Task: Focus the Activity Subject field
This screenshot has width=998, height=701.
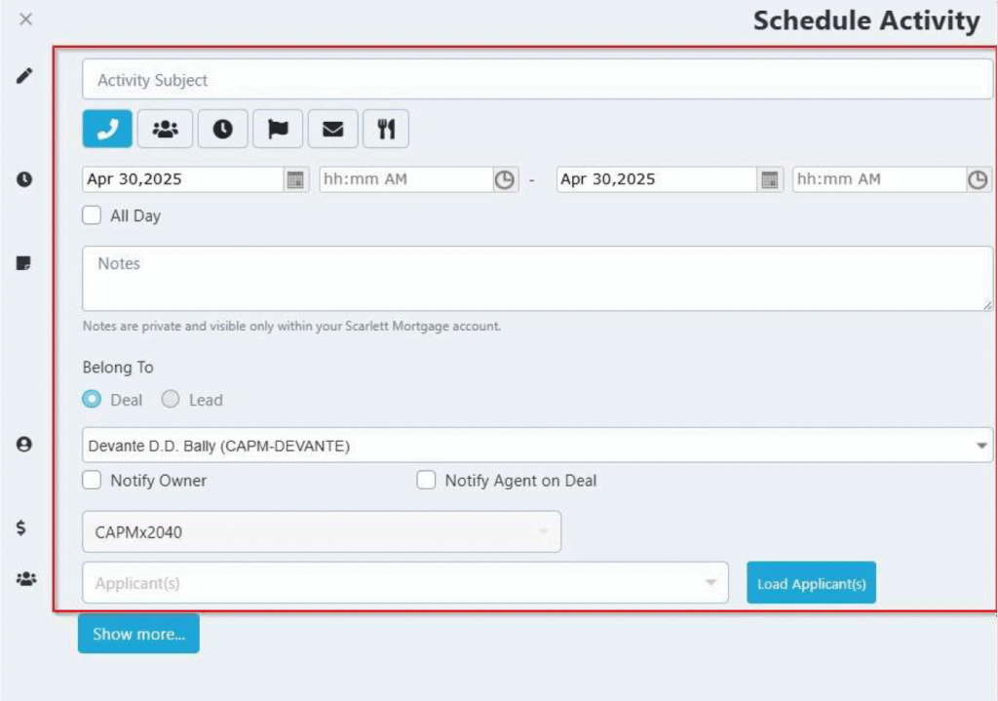Action: coord(537,80)
